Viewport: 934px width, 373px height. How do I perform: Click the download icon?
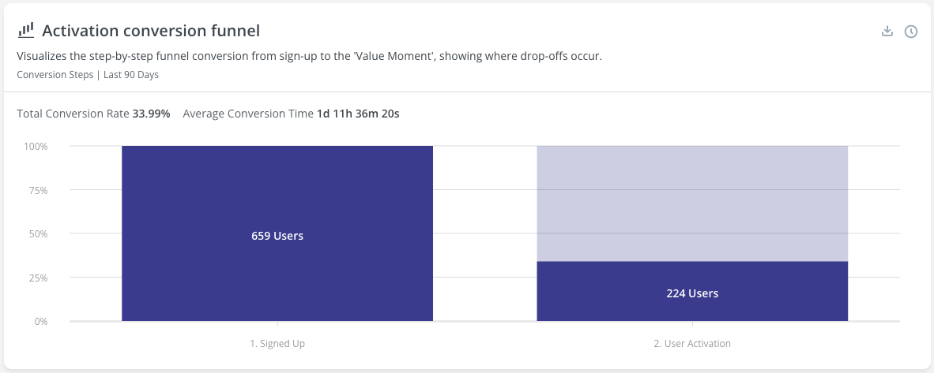[x=887, y=31]
